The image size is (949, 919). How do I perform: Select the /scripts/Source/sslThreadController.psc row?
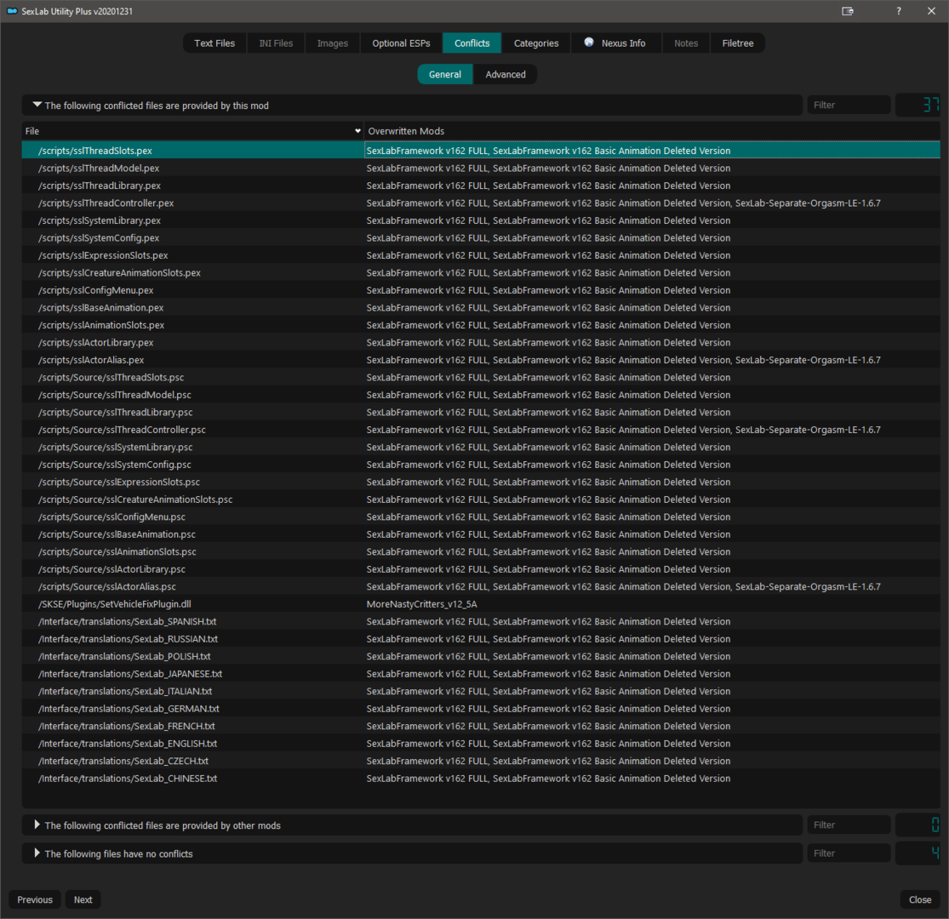[481, 430]
